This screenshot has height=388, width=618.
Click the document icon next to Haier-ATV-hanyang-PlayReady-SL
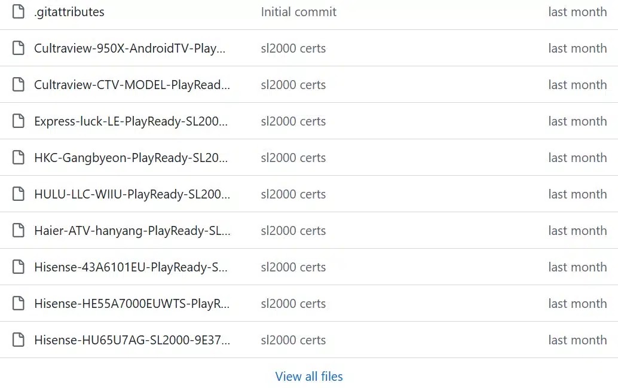(19, 230)
